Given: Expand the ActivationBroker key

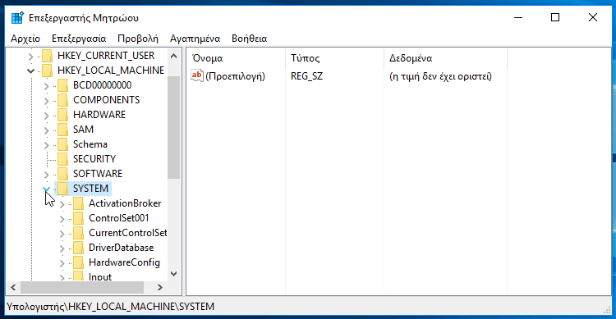Looking at the screenshot, I should click(62, 204).
